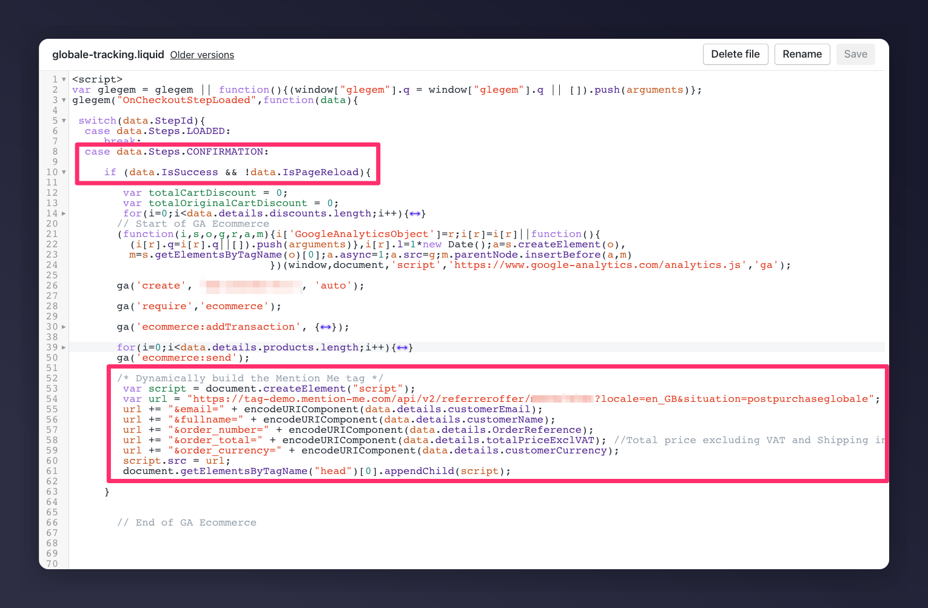Click the line with 'OnCheckoutStepLoaded'
The height and width of the screenshot is (608, 928).
(x=215, y=100)
